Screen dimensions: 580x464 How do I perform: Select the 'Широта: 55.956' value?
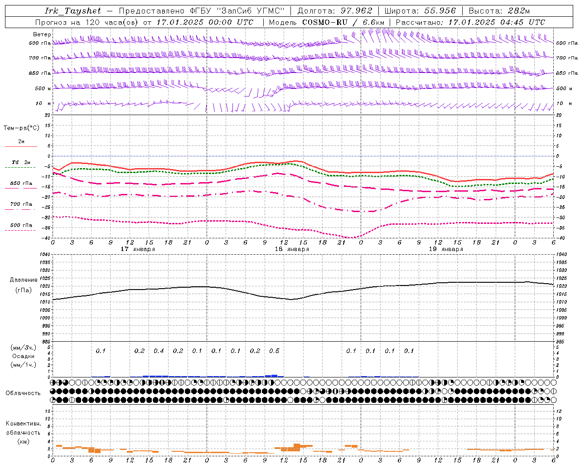[x=420, y=11]
